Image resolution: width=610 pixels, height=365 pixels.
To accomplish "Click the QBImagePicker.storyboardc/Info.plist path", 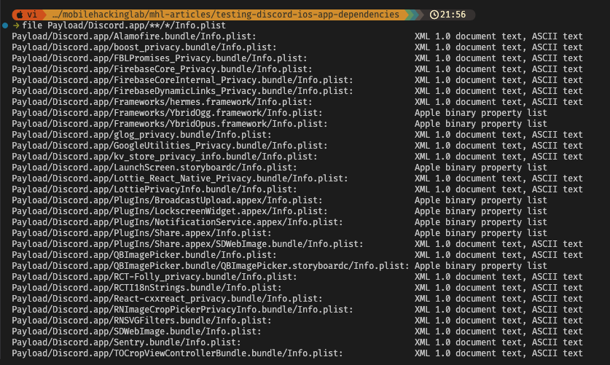I will tap(210, 266).
